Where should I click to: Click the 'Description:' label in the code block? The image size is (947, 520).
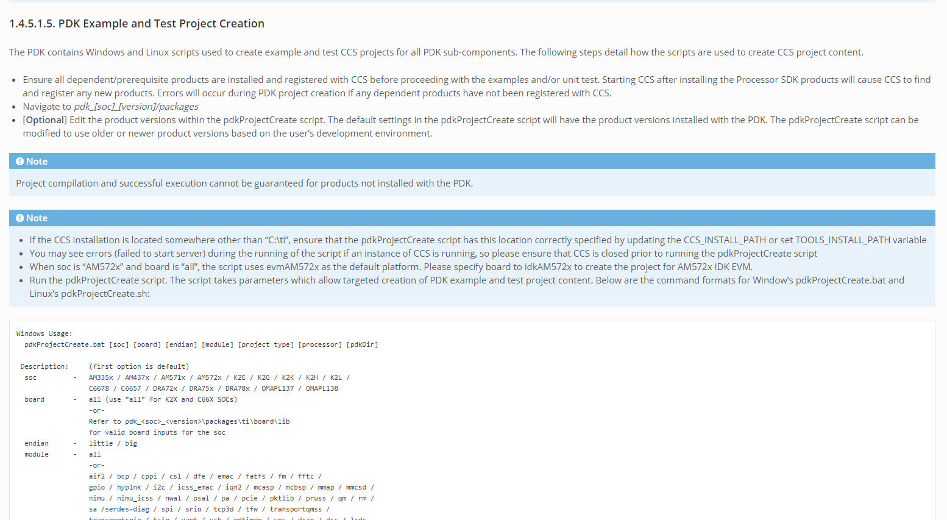(x=44, y=367)
